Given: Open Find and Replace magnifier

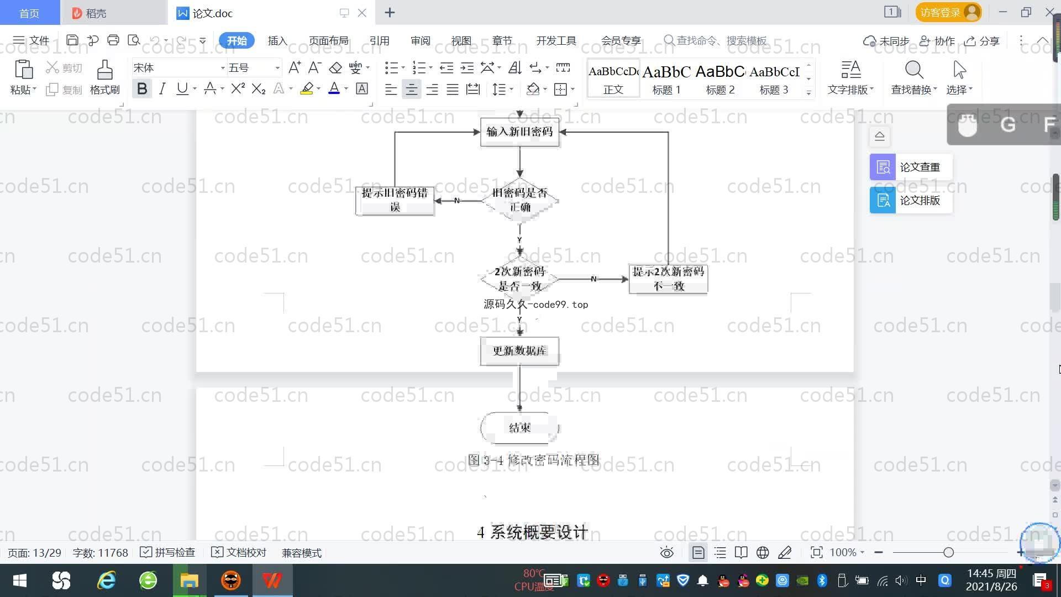Looking at the screenshot, I should (x=914, y=70).
